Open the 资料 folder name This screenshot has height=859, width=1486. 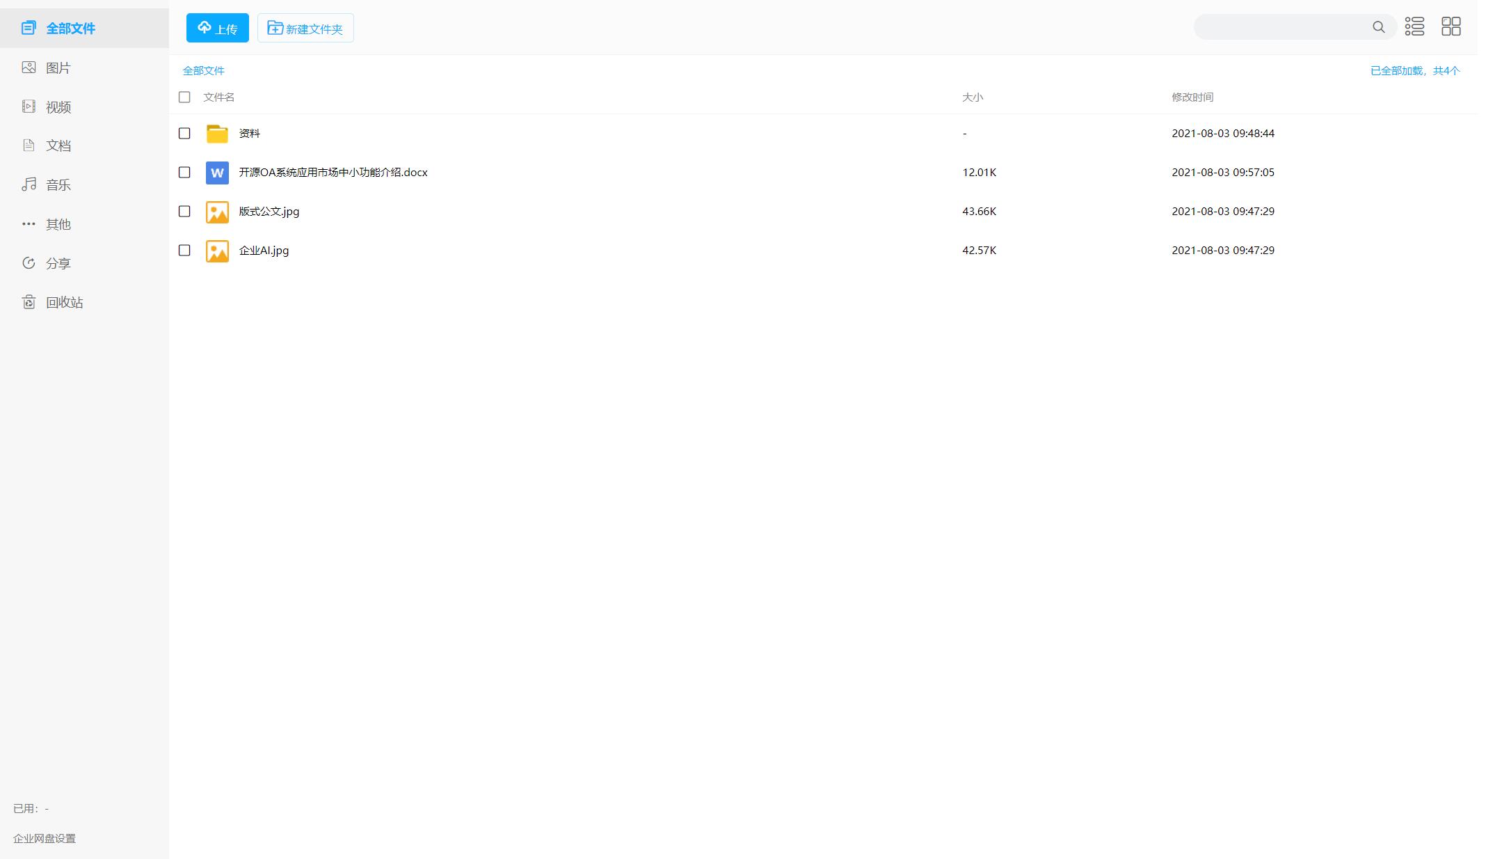tap(249, 133)
